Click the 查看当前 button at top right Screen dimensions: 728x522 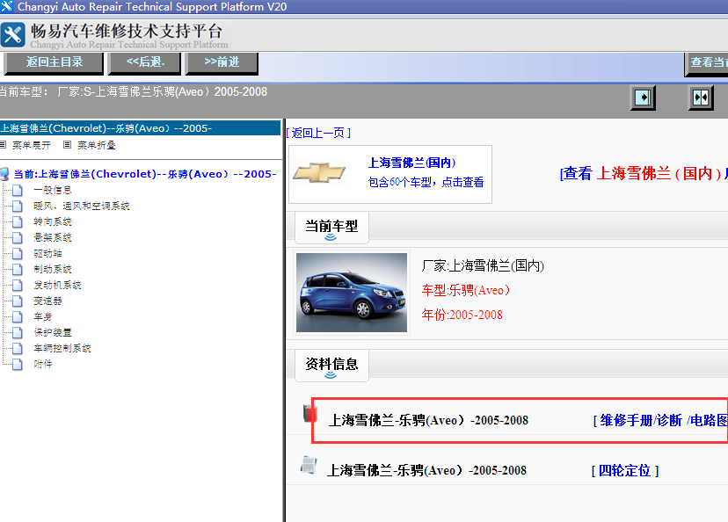(x=706, y=62)
